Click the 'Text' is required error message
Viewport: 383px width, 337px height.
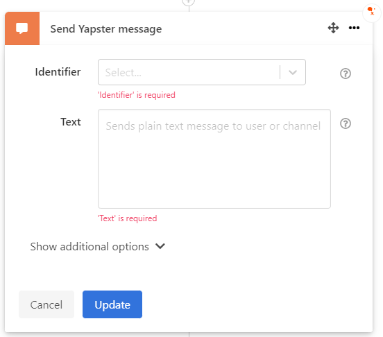[127, 218]
